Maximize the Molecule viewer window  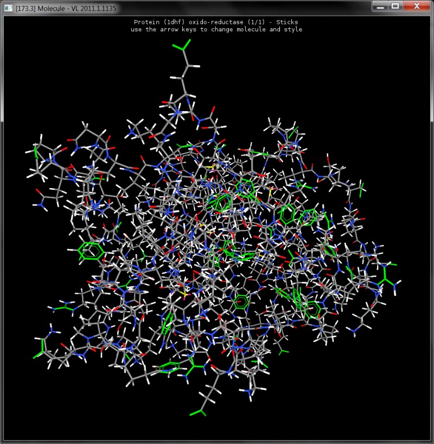(x=395, y=7)
